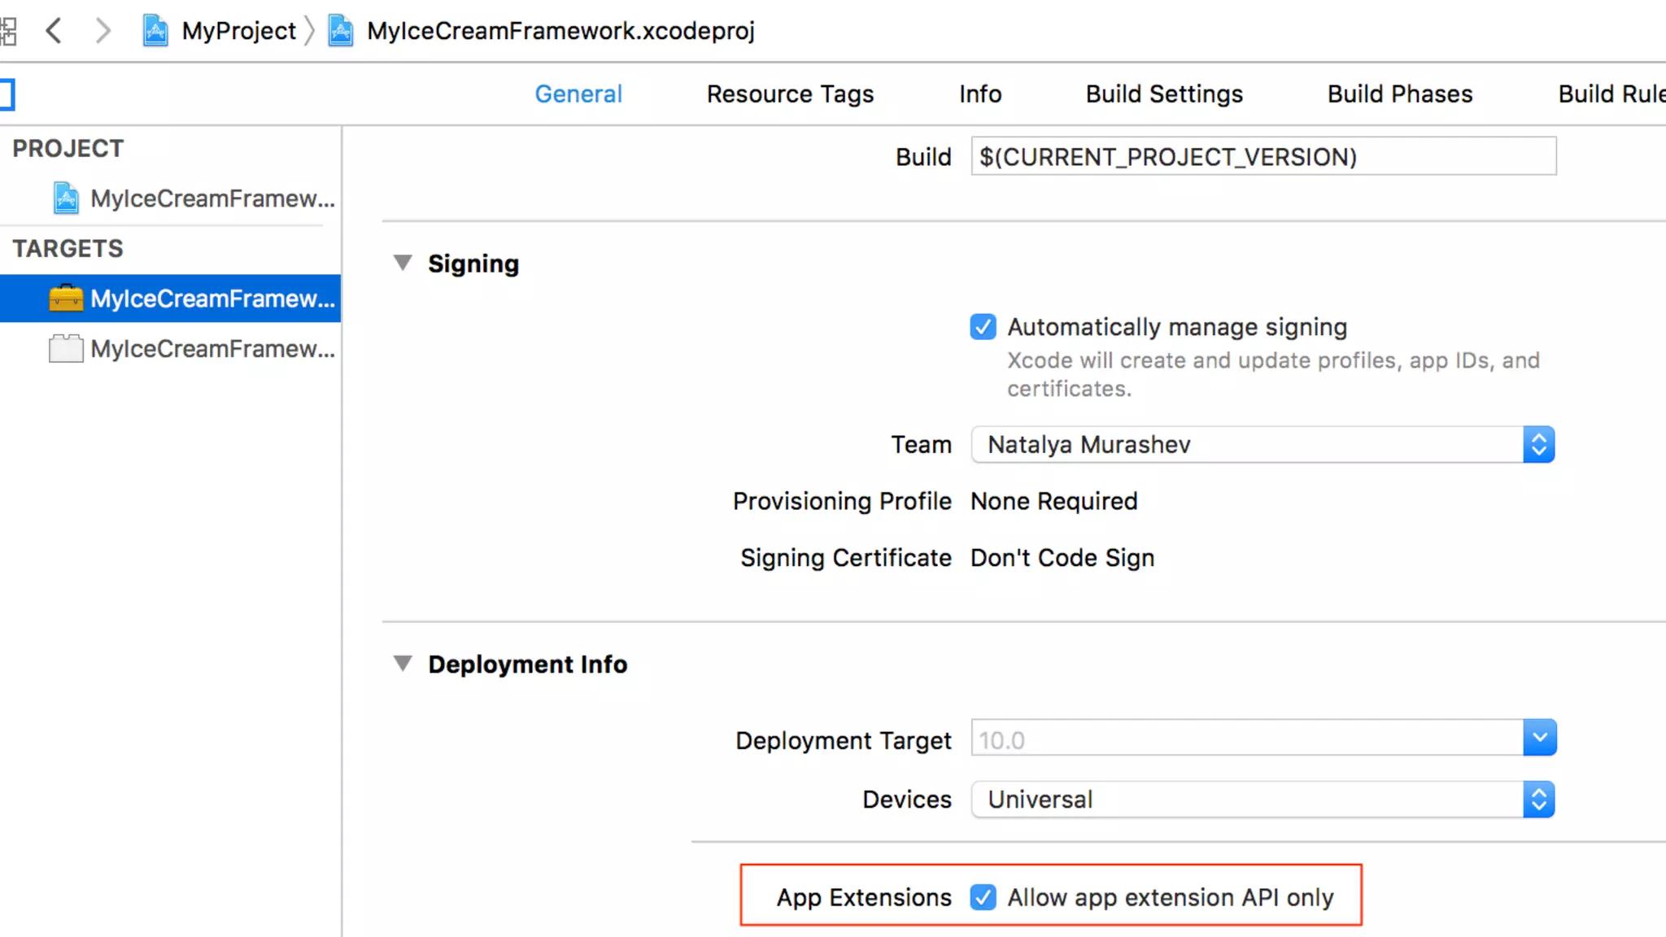
Task: Go forward with the right chevron arrow
Action: pyautogui.click(x=102, y=31)
